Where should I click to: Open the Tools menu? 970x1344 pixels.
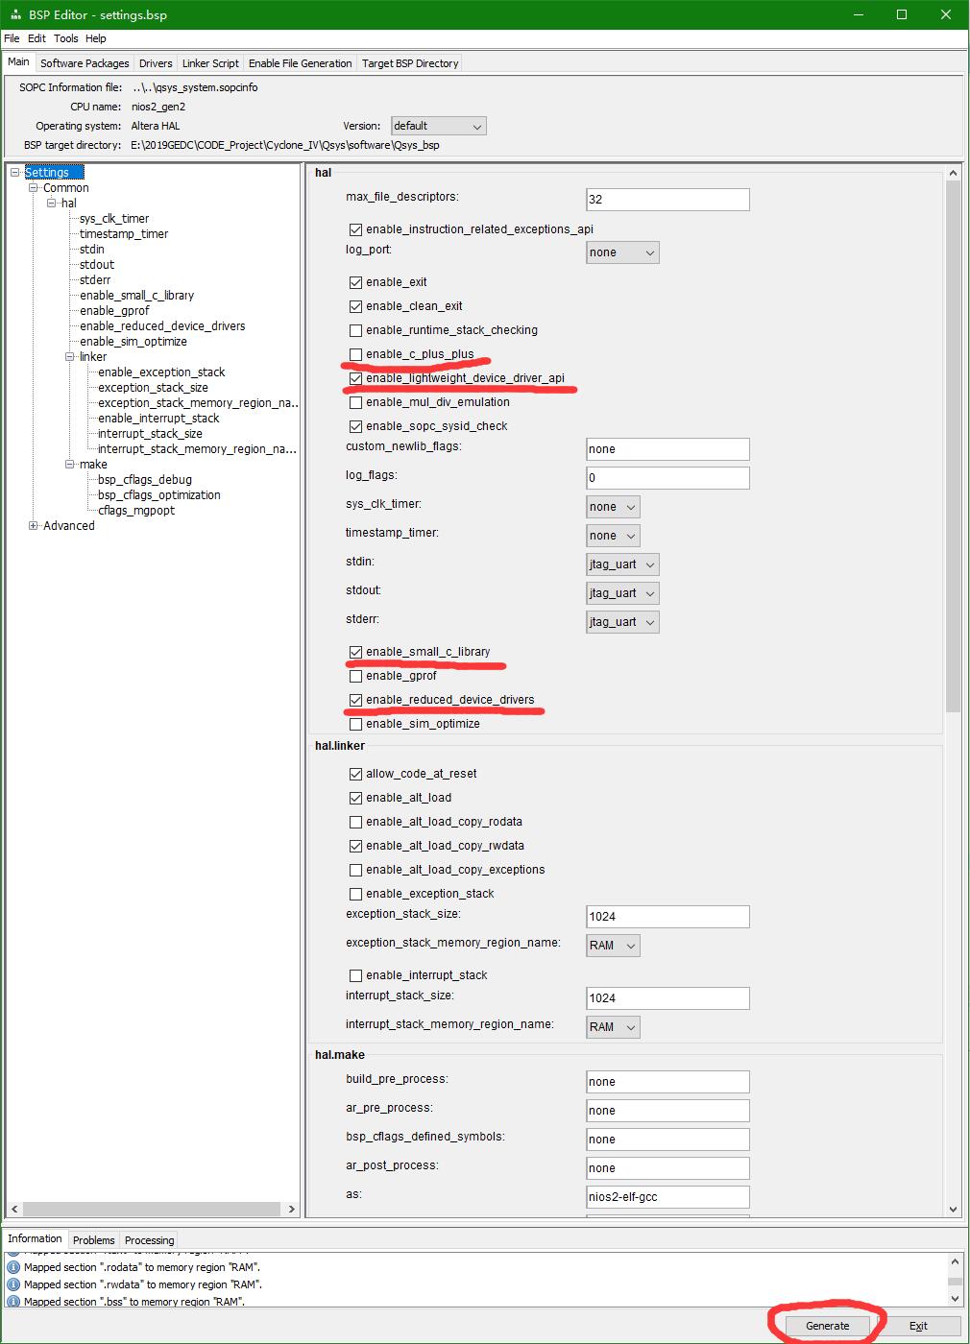pos(66,38)
